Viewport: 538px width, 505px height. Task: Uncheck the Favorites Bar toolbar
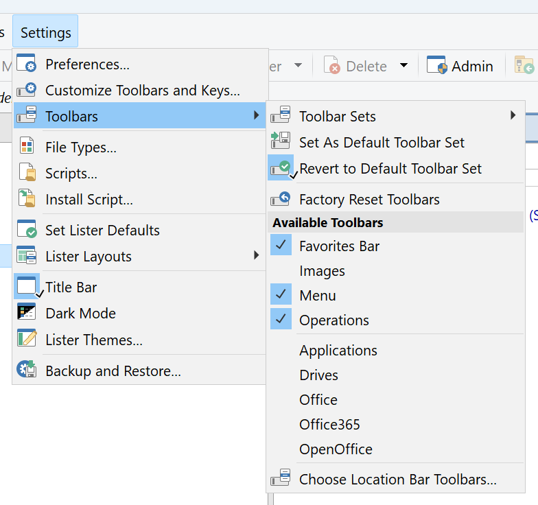click(281, 246)
